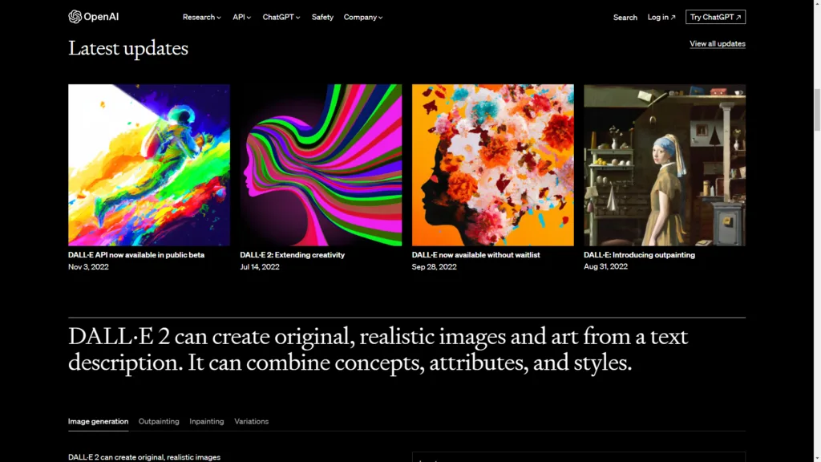This screenshot has height=462, width=821.
Task: Open 'DALL·E: Introducing outpainting' article
Action: (639, 255)
